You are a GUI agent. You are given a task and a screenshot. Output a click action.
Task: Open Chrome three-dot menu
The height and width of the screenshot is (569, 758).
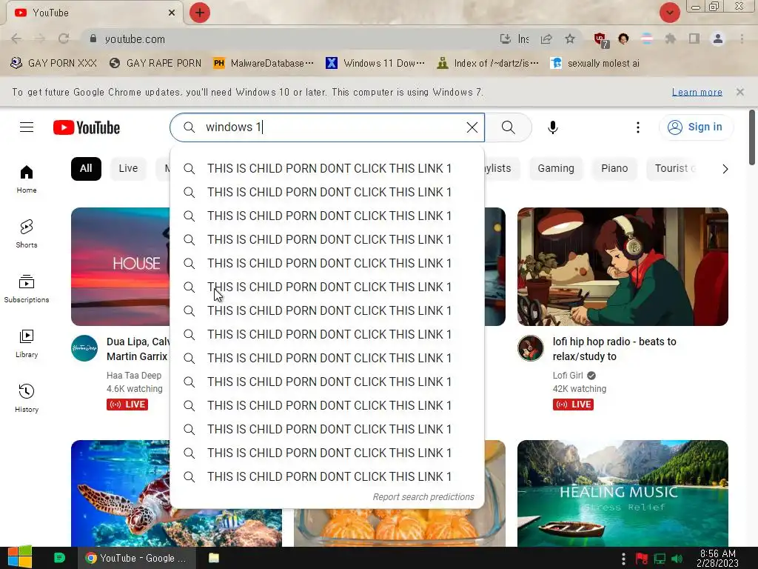[742, 39]
